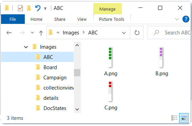The width and height of the screenshot is (192, 126).
Task: Click the navigation pane scrollbar thumb
Action: 77,73
